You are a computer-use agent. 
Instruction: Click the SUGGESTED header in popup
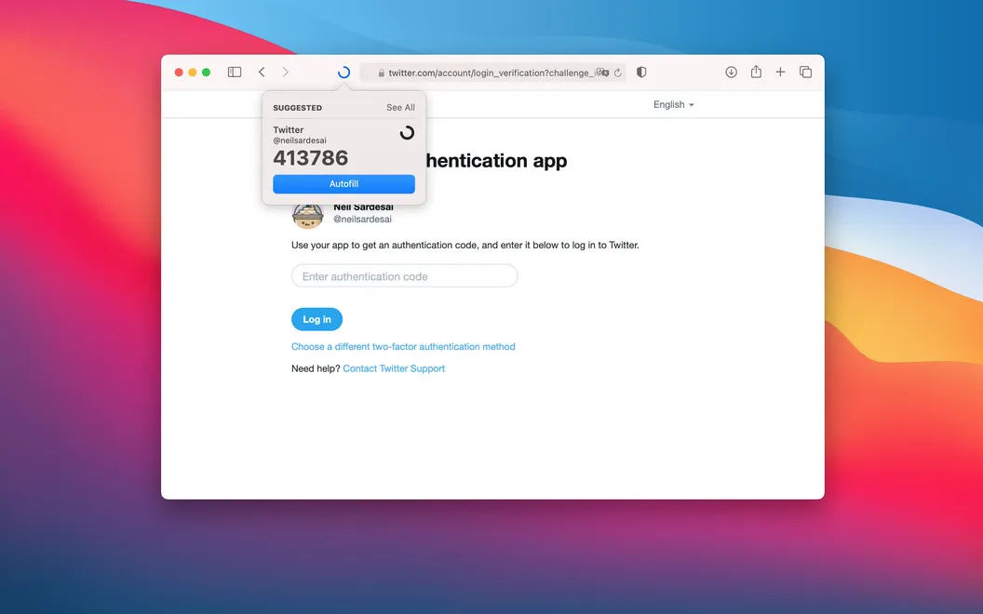click(x=297, y=108)
